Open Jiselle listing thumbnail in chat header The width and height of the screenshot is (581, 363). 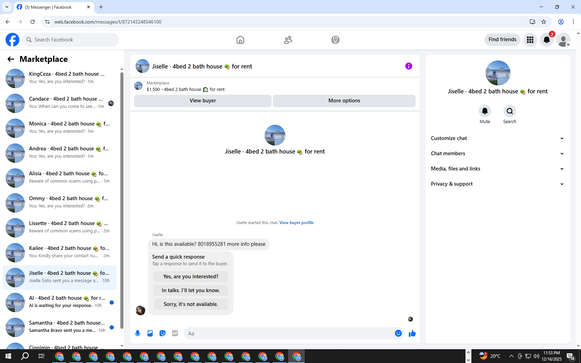(x=142, y=66)
